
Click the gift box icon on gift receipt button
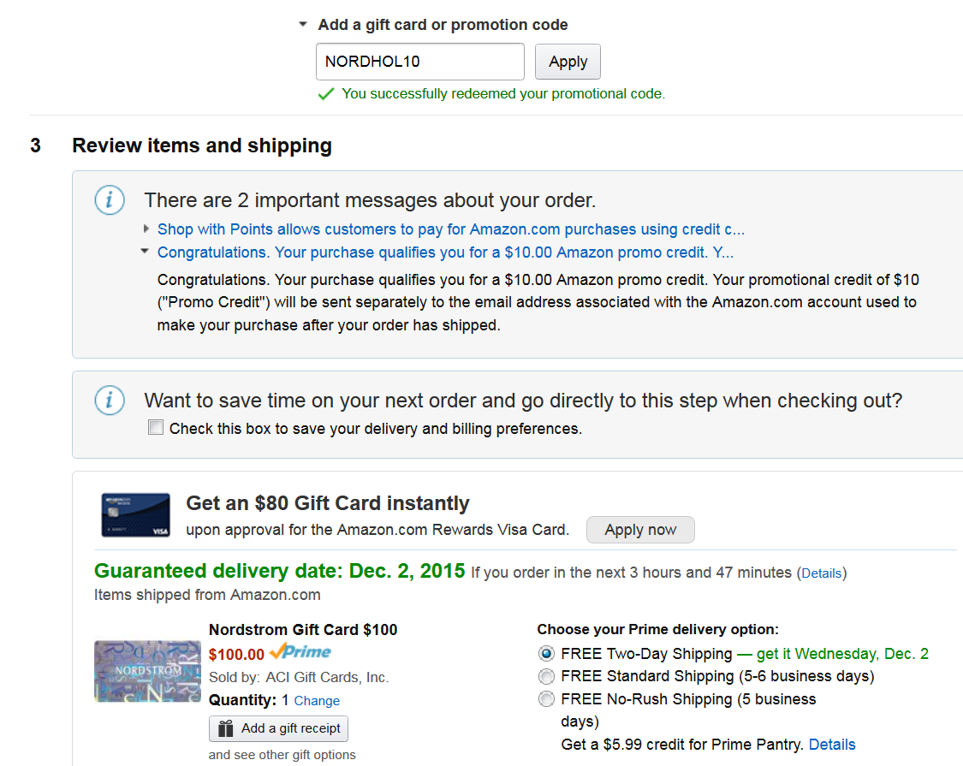point(225,728)
